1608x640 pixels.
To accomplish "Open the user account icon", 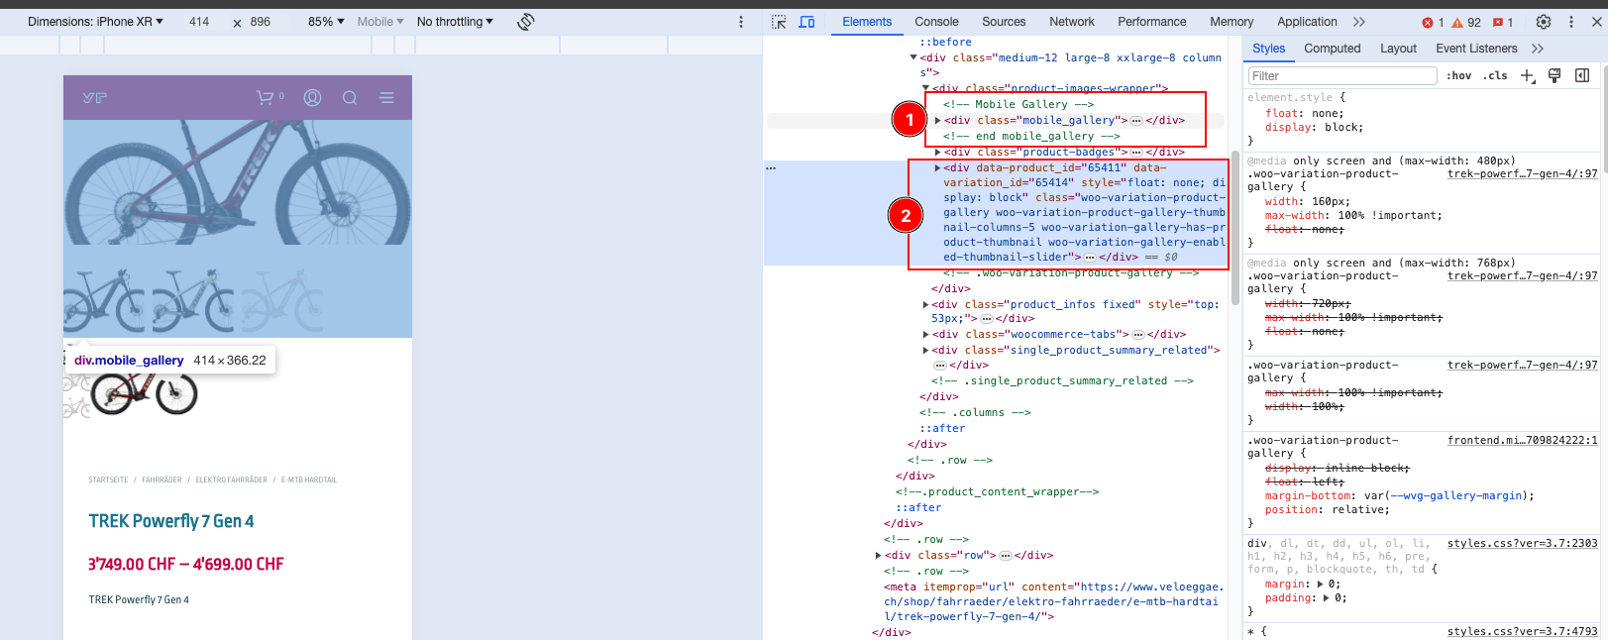I will [x=313, y=97].
